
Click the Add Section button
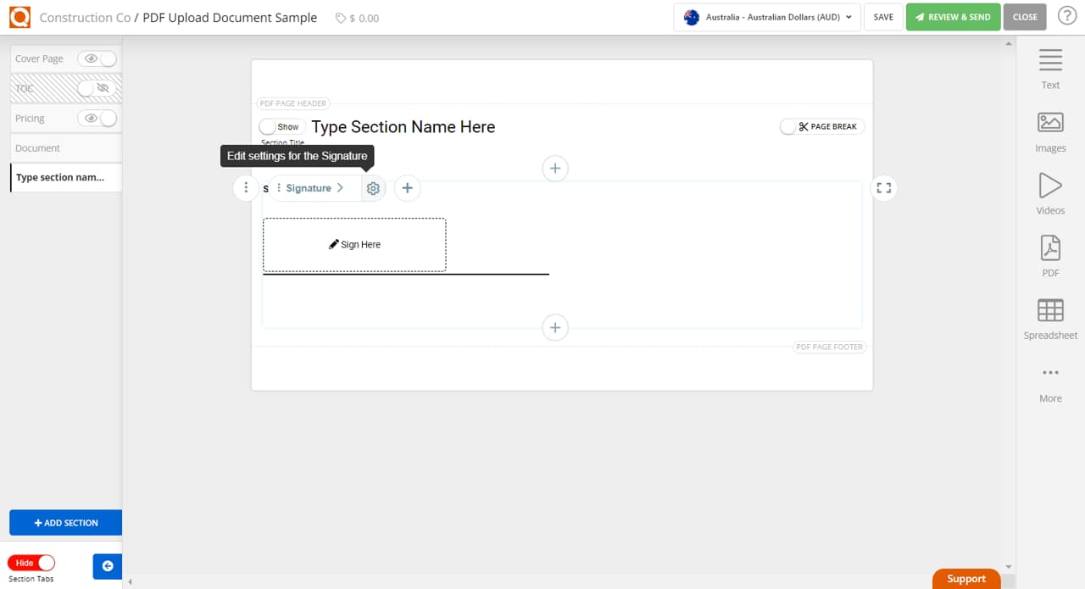coord(65,522)
